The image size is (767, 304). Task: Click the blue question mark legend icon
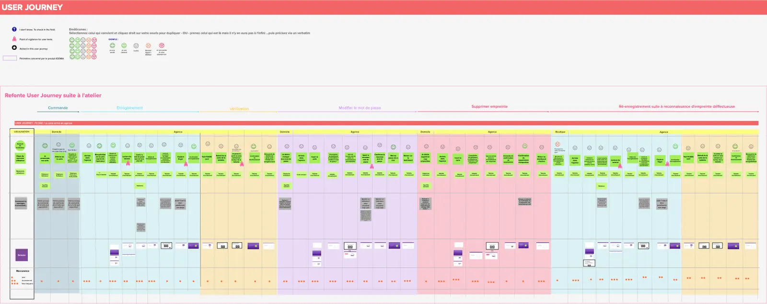[14, 29]
